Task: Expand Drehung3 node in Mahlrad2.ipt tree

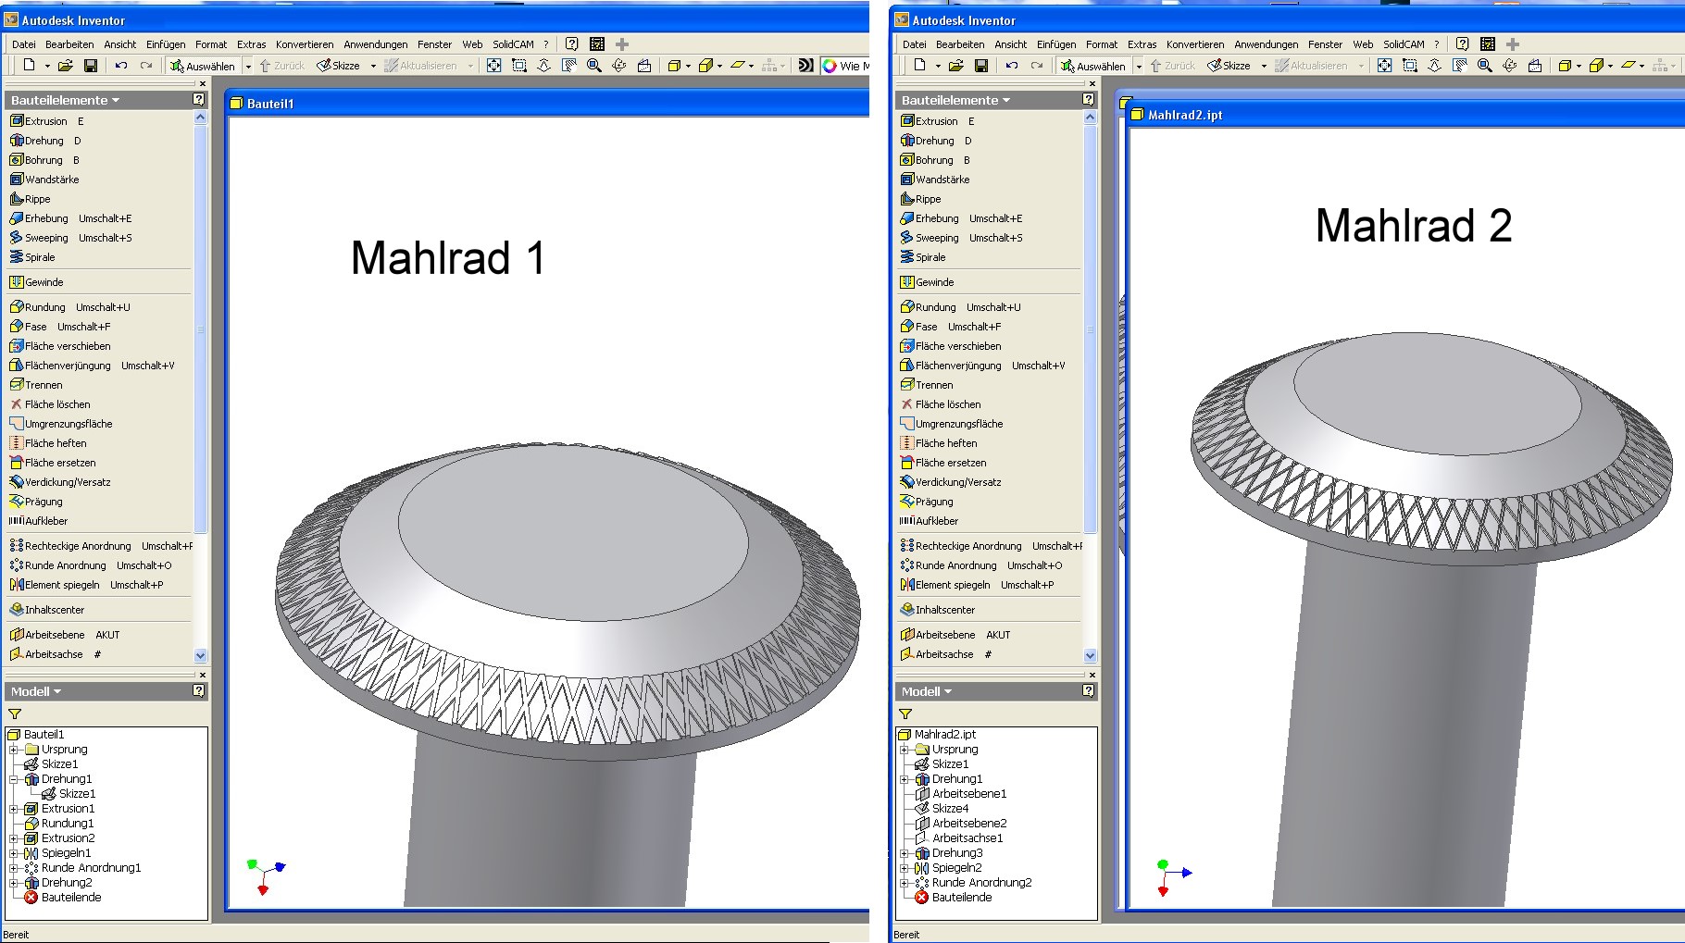Action: tap(905, 853)
